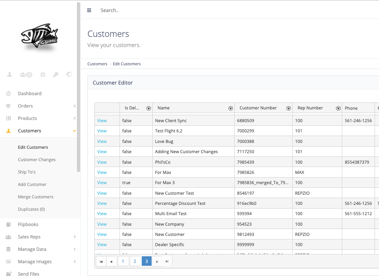
Task: Click the 'true' deleted value cell
Action: 136,183
